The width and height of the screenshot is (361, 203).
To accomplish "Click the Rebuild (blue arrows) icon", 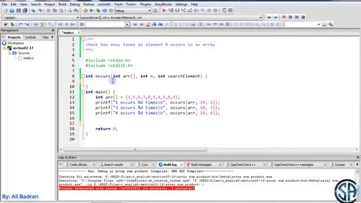I will pyautogui.click(x=104, y=11).
